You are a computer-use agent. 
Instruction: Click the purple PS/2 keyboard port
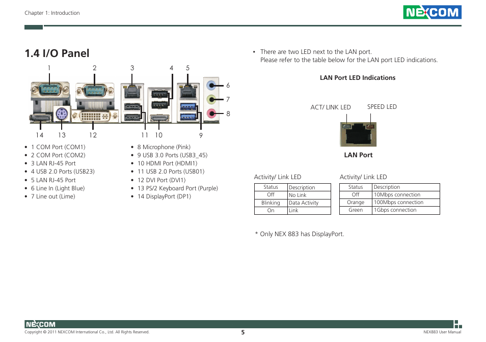click(62, 114)
